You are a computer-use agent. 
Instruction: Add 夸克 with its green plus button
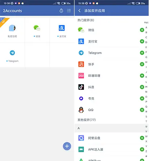click(x=142, y=98)
